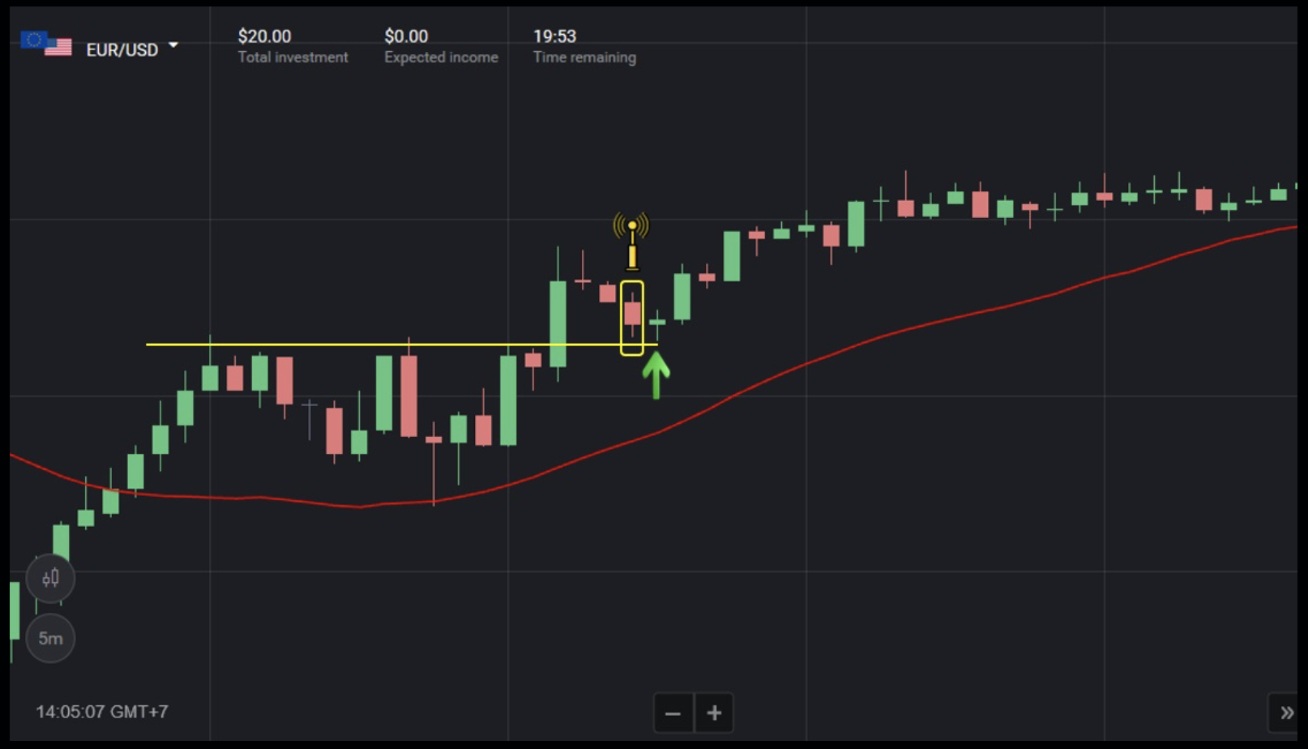This screenshot has height=749, width=1308.
Task: Open the EUR/USD asset selector dropdown
Action: point(173,45)
